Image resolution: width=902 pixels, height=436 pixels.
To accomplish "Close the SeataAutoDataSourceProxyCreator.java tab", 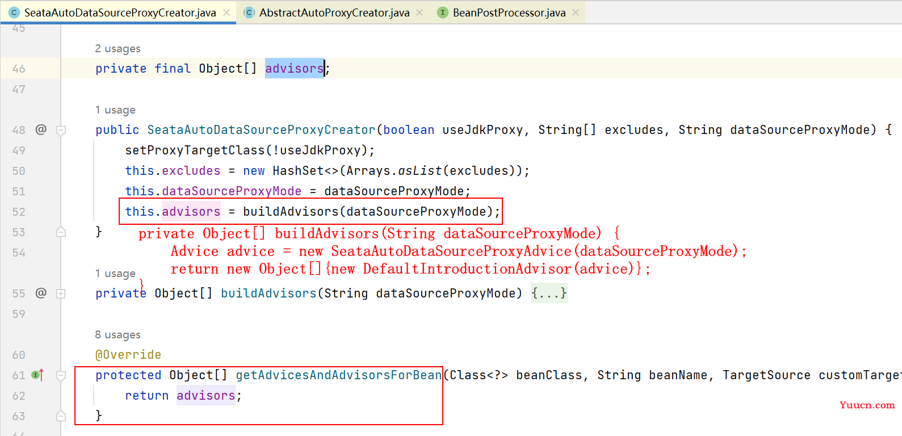I will [x=226, y=12].
